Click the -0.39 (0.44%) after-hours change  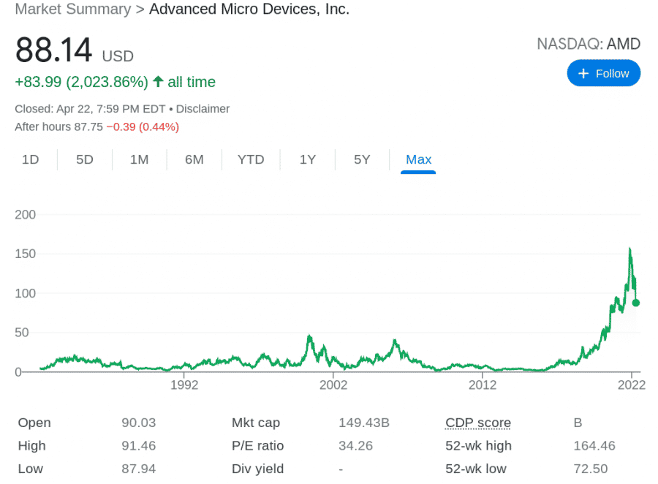click(x=143, y=126)
